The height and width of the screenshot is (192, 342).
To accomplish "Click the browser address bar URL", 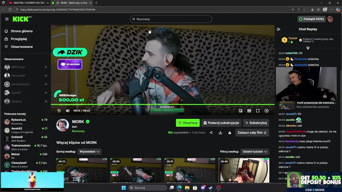I will [57, 10].
